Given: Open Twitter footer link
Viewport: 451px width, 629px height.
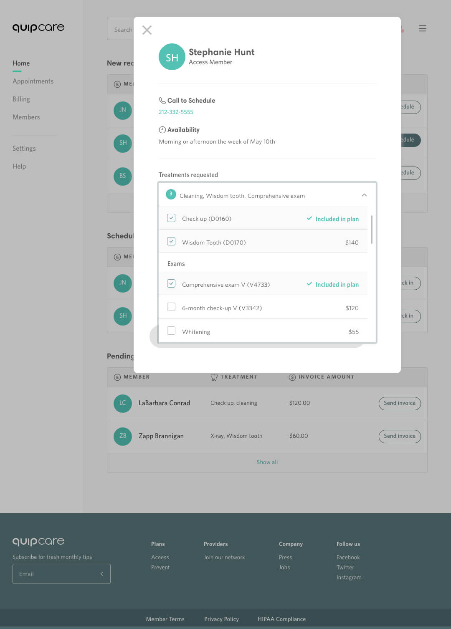Looking at the screenshot, I should point(345,568).
